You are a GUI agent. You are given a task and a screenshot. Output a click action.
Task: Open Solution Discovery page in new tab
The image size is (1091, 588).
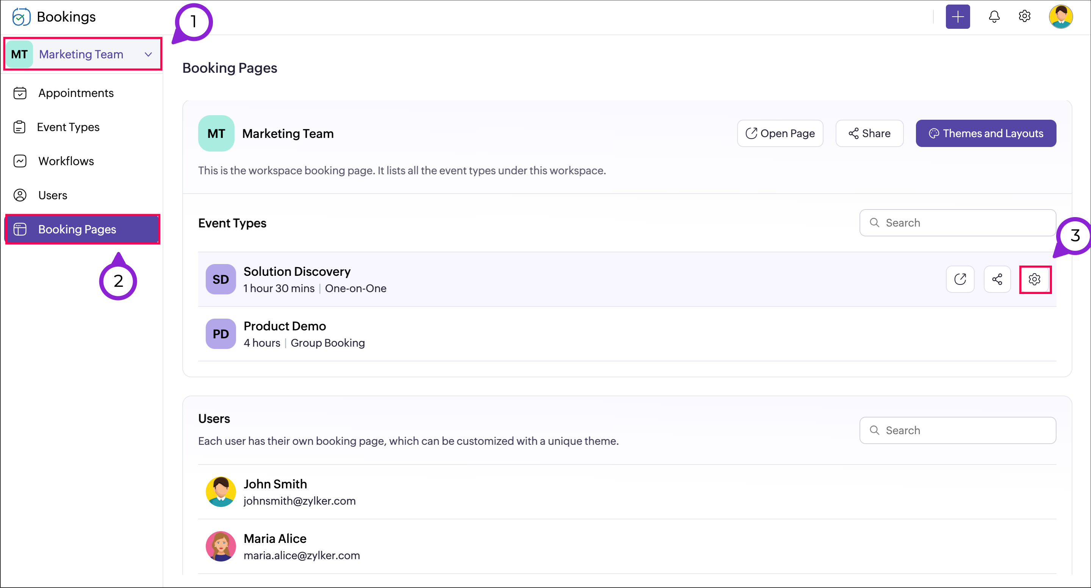click(x=960, y=279)
